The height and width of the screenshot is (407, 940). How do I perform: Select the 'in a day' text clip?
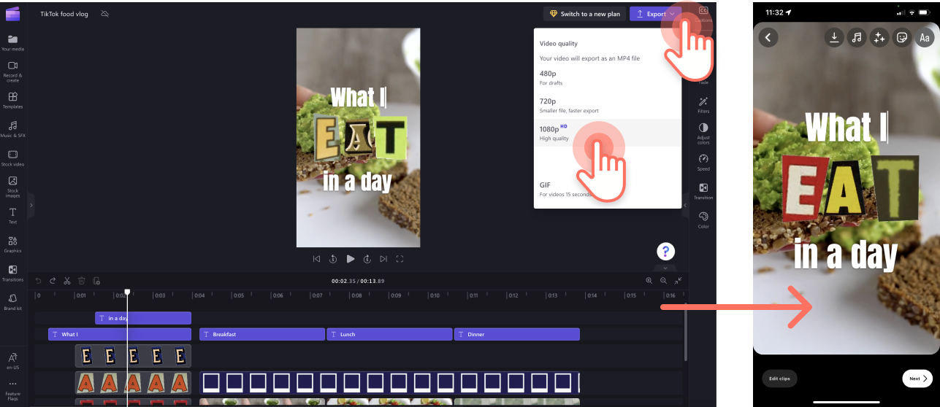point(143,318)
